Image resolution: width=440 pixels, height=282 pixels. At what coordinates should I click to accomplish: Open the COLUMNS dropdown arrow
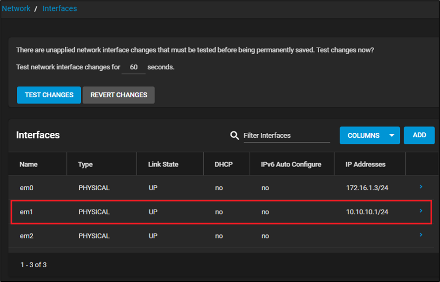[392, 135]
